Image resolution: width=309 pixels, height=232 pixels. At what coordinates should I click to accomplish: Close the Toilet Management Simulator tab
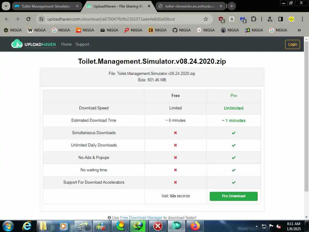pyautogui.click(x=78, y=6)
